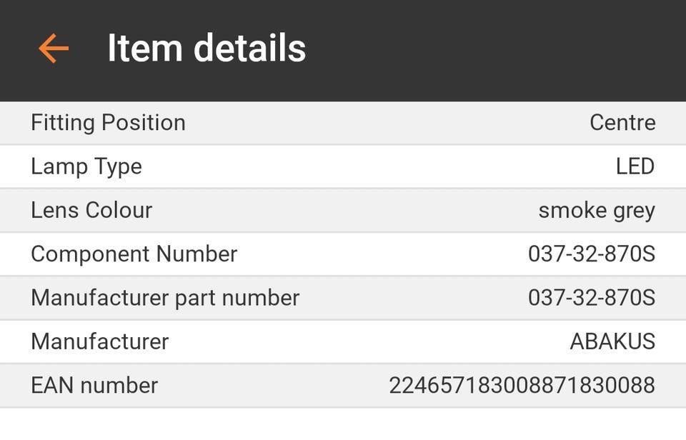Select the smoke grey value

(597, 211)
